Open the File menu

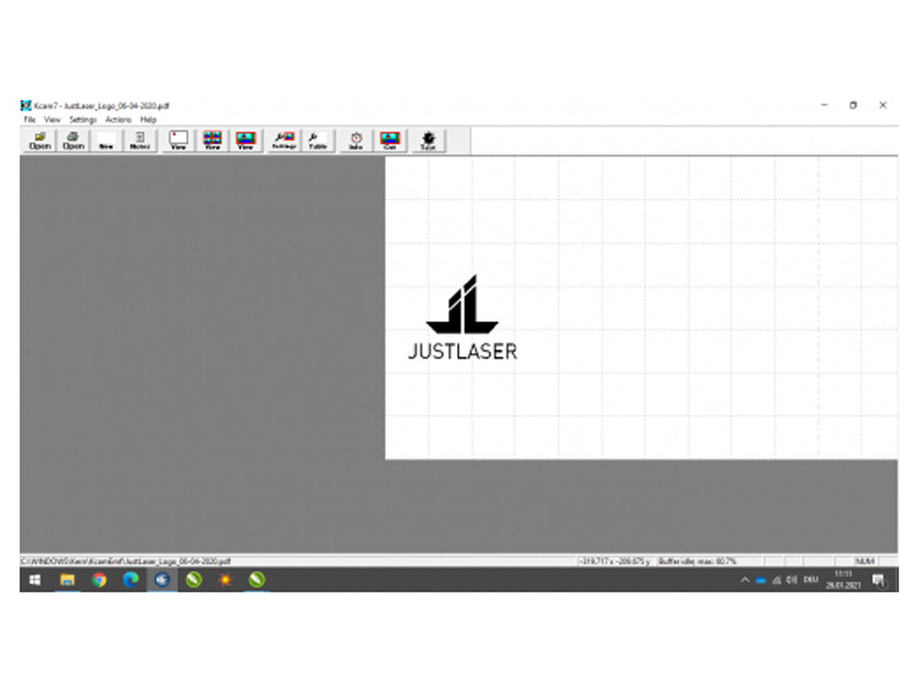tap(29, 120)
